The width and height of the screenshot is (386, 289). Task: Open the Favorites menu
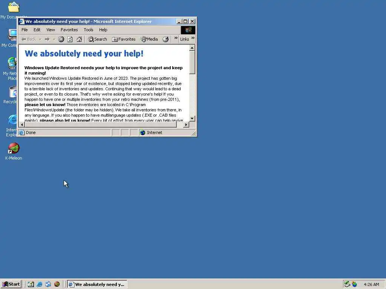69,30
